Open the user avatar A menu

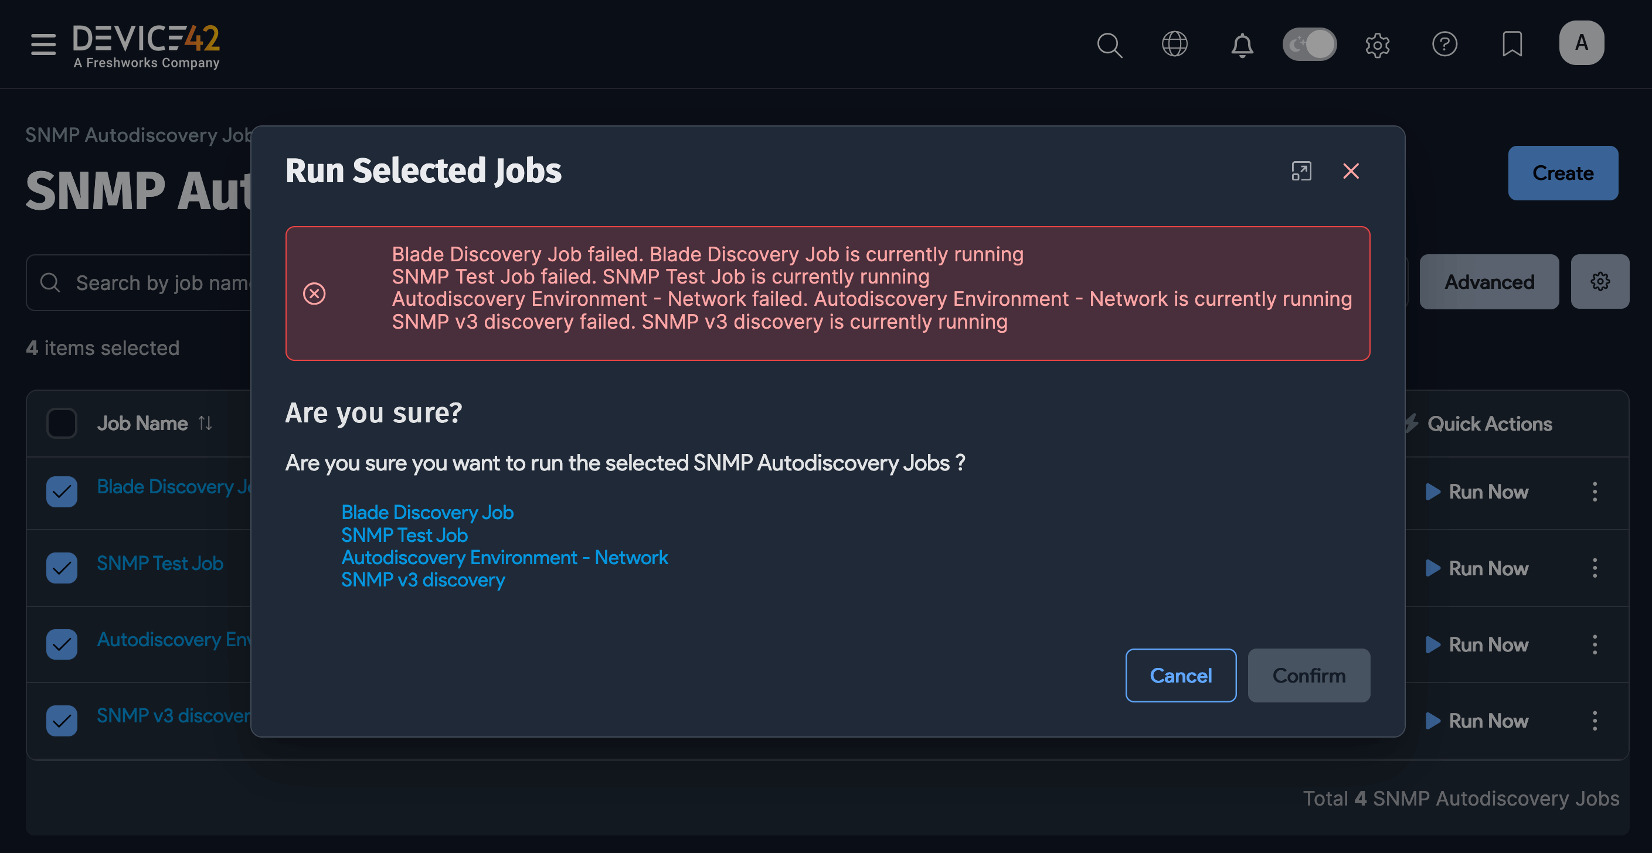(x=1581, y=43)
